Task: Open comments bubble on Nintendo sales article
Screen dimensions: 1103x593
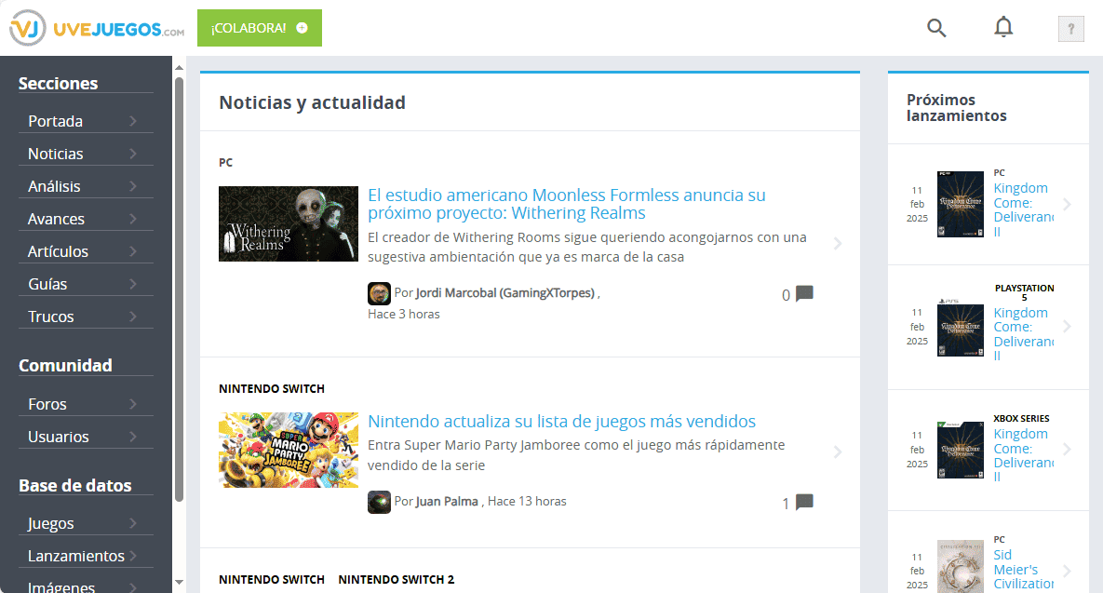Action: [x=804, y=503]
